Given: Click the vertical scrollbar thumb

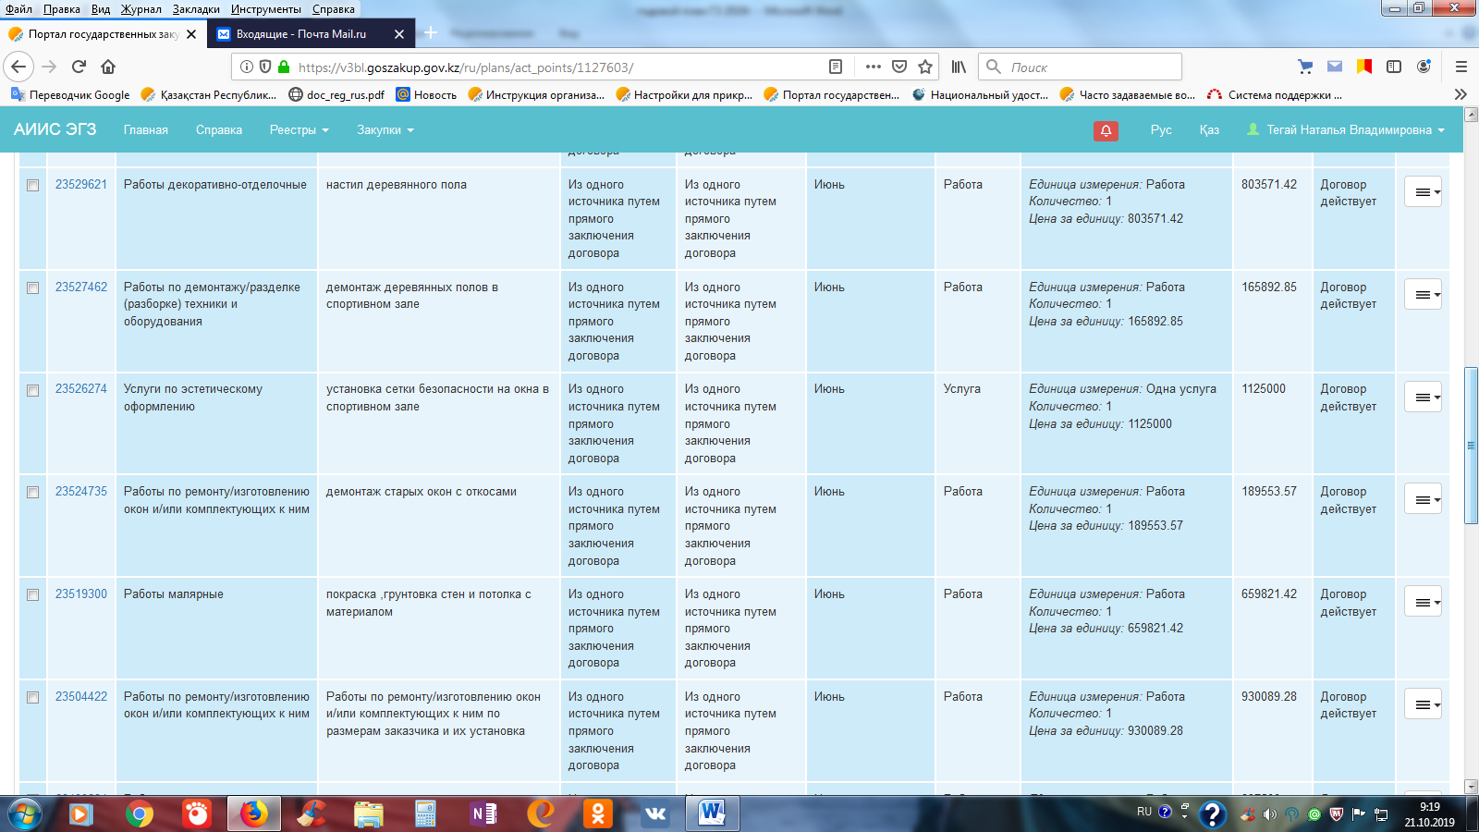Looking at the screenshot, I should (1471, 446).
